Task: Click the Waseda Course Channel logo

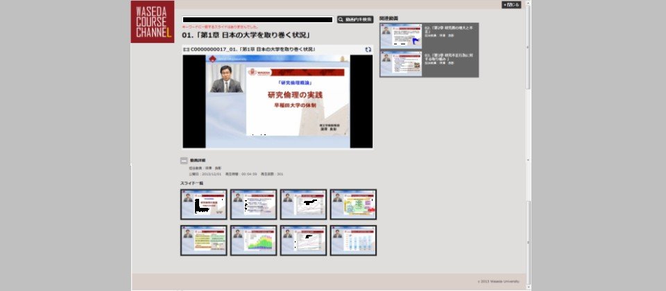Action: tap(152, 22)
